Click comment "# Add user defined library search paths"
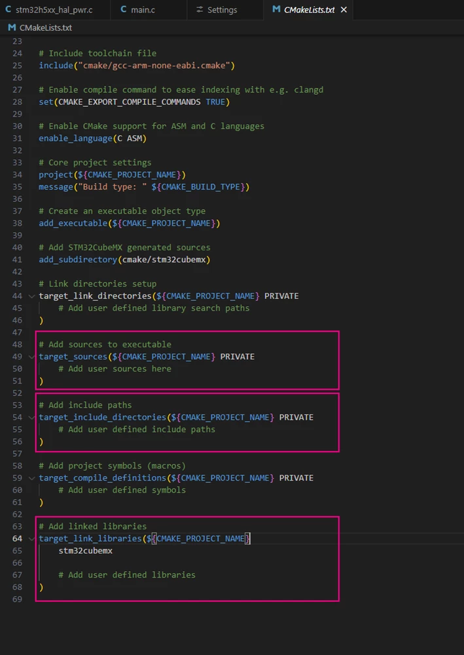The height and width of the screenshot is (655, 464). [154, 308]
